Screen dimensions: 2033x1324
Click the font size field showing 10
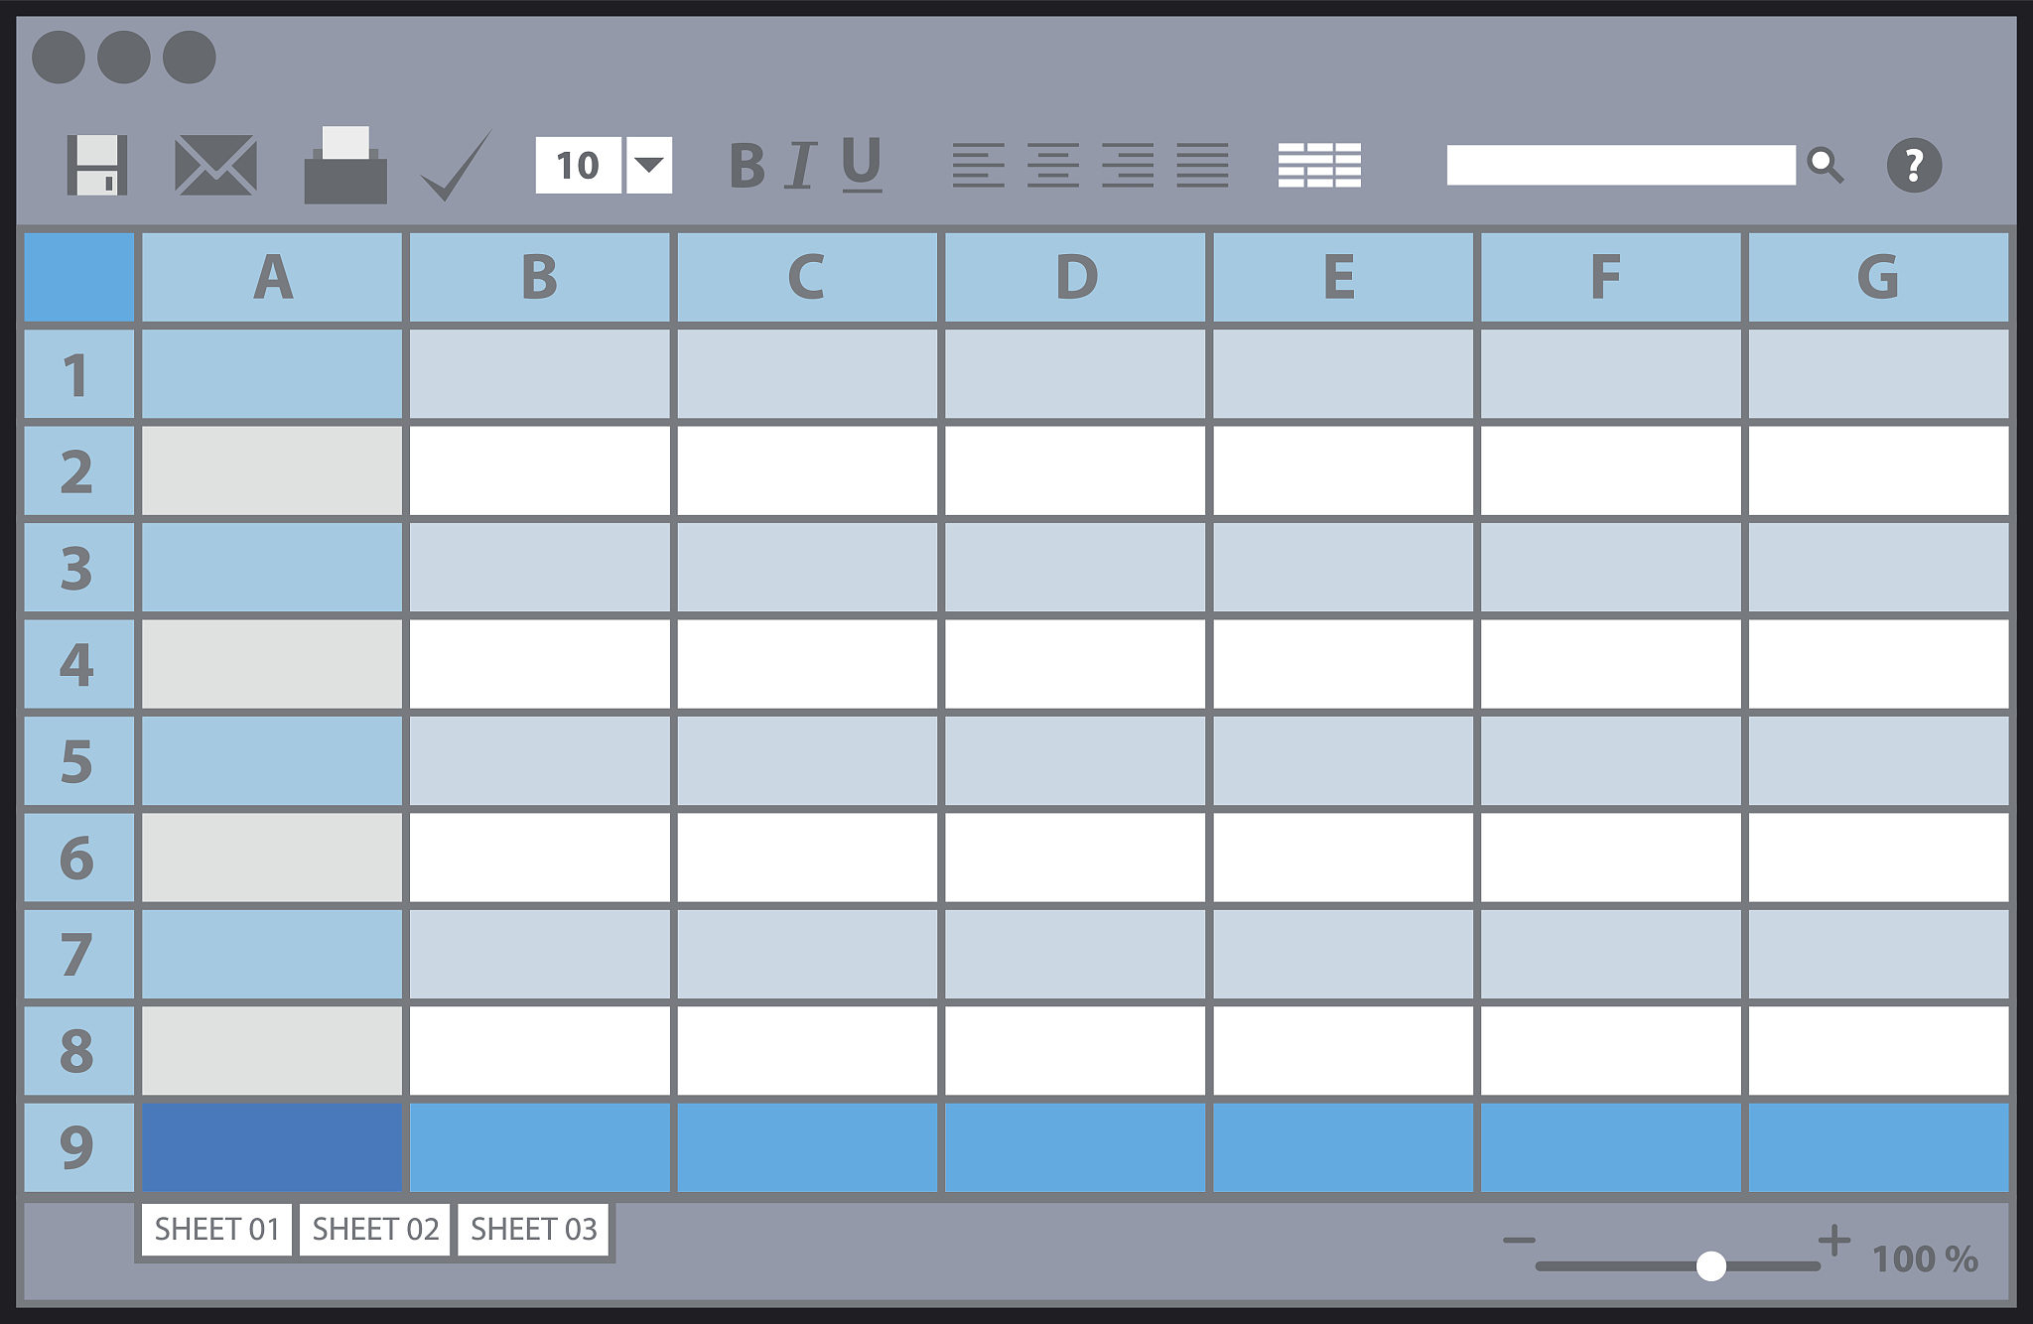pyautogui.click(x=578, y=165)
